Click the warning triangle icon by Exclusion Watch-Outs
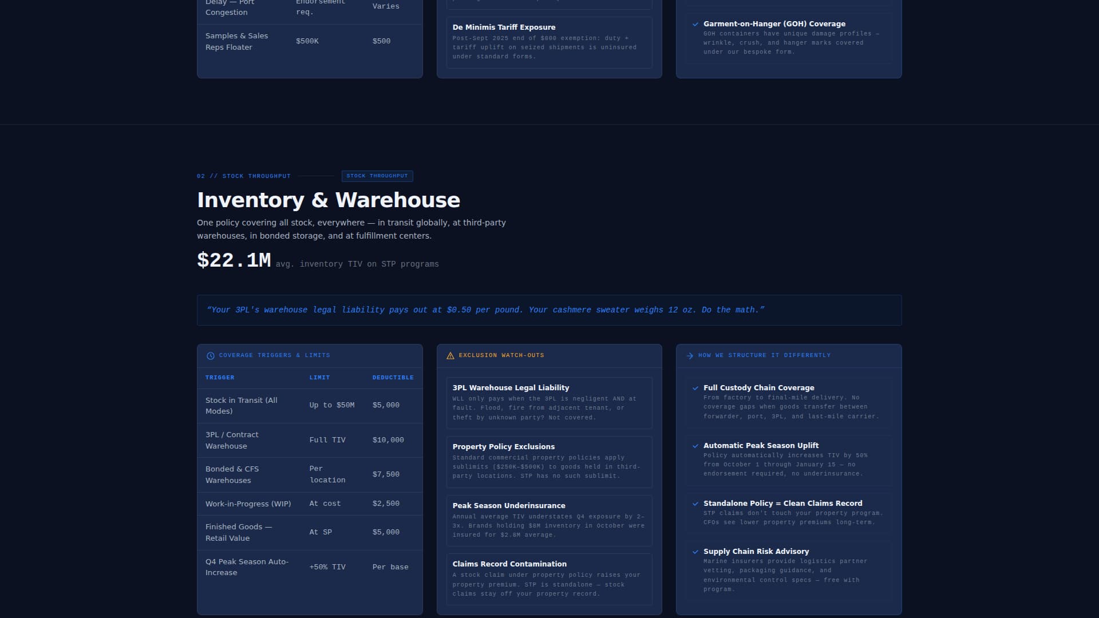Viewport: 1099px width, 618px height. (450, 356)
